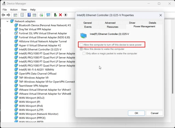Click the blue question mark Help icon
The height and width of the screenshot is (128, 175).
click(29, 15)
